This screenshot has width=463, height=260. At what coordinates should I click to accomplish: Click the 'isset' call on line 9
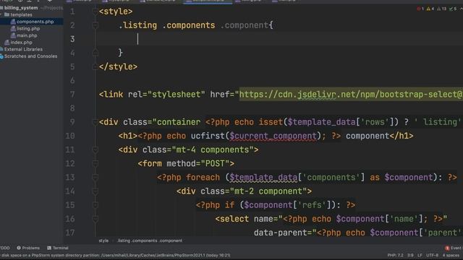click(271, 122)
